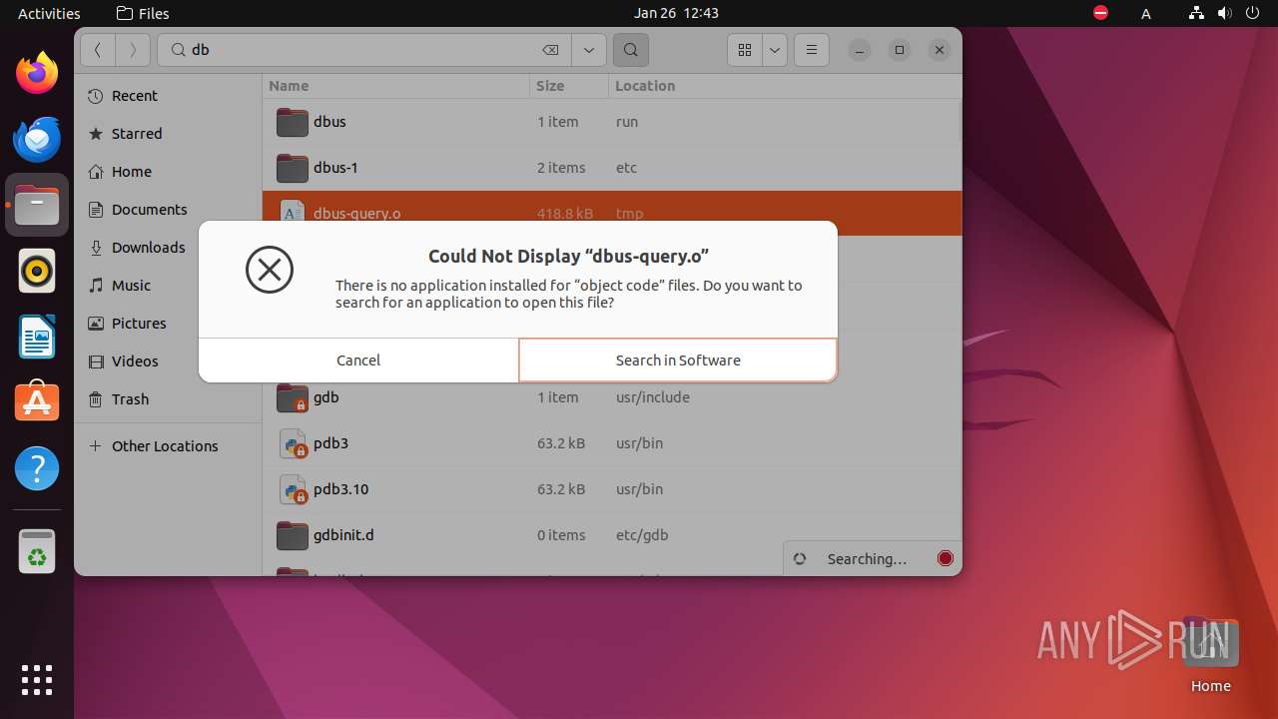Open the Files app from the dock
Image resolution: width=1278 pixels, height=719 pixels.
point(37,205)
